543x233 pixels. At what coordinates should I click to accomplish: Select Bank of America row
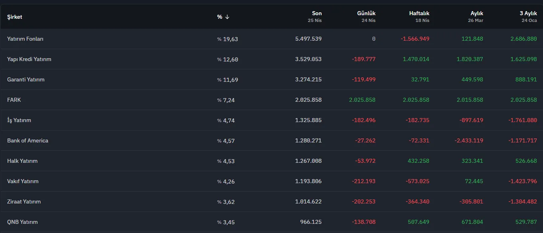pos(271,140)
